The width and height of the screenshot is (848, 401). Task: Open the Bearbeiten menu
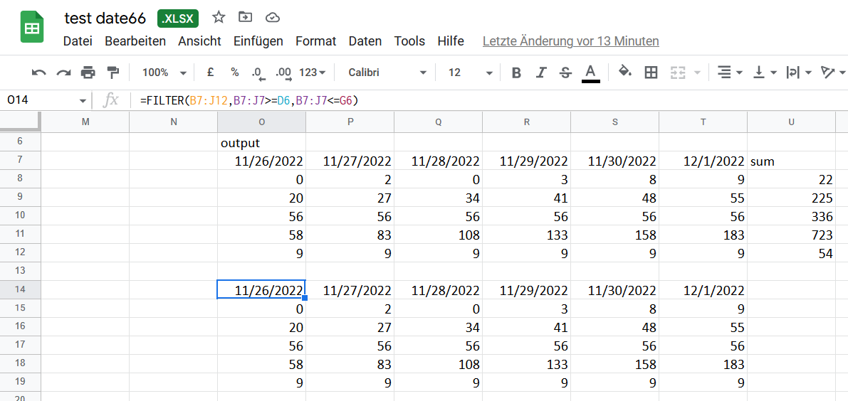coord(135,41)
